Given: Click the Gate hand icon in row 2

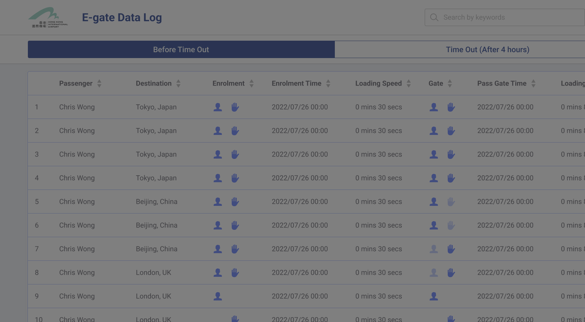Looking at the screenshot, I should (451, 131).
